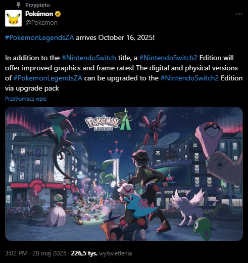The width and height of the screenshot is (248, 263).
Task: Click the 226,5 tys. views count
Action: pyautogui.click(x=84, y=253)
